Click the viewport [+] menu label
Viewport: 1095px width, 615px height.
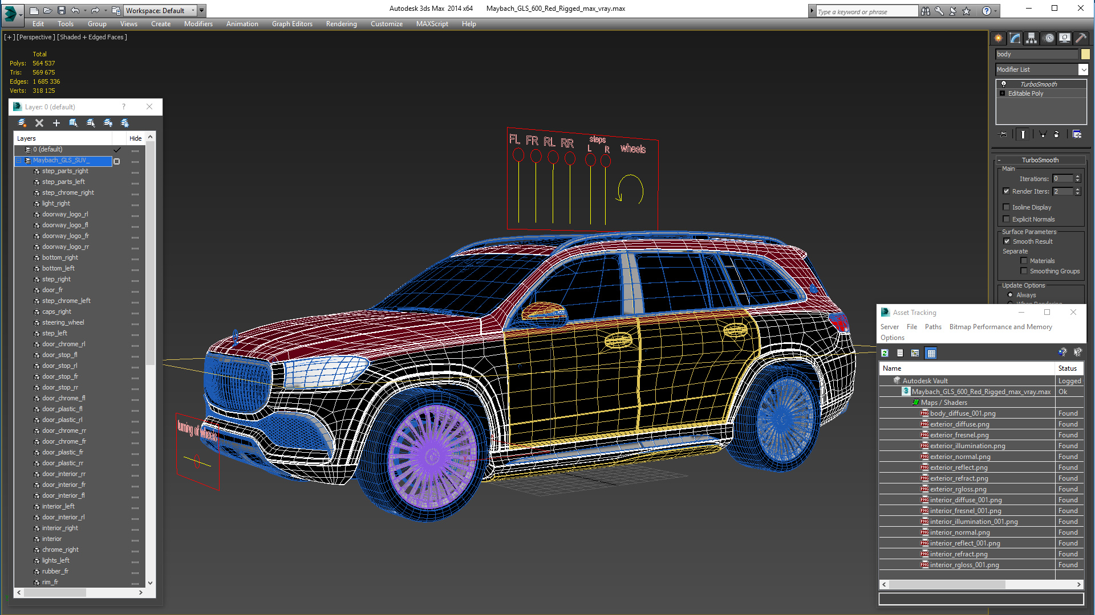(x=10, y=37)
